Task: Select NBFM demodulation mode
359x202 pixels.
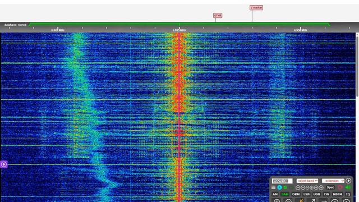Action: tap(338, 194)
